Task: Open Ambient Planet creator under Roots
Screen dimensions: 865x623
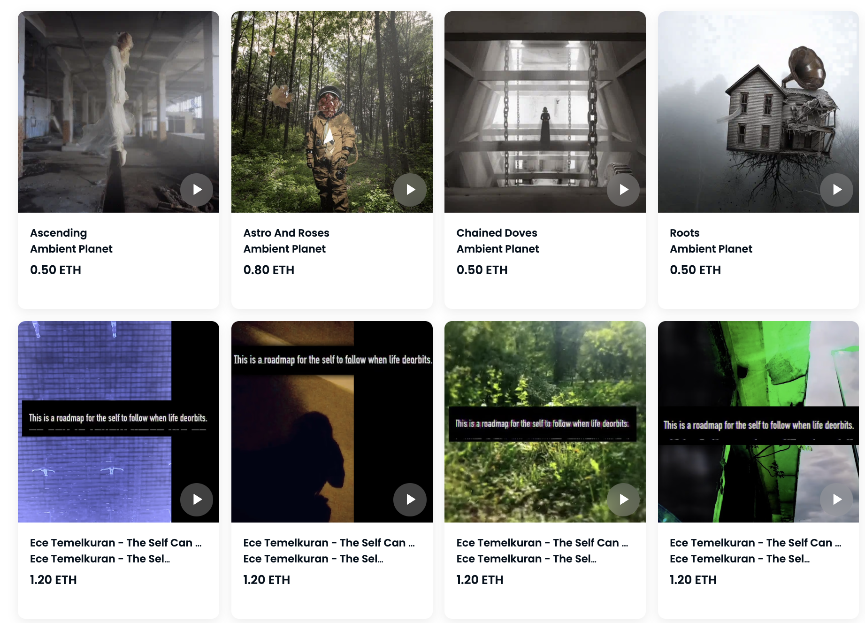Action: click(711, 249)
